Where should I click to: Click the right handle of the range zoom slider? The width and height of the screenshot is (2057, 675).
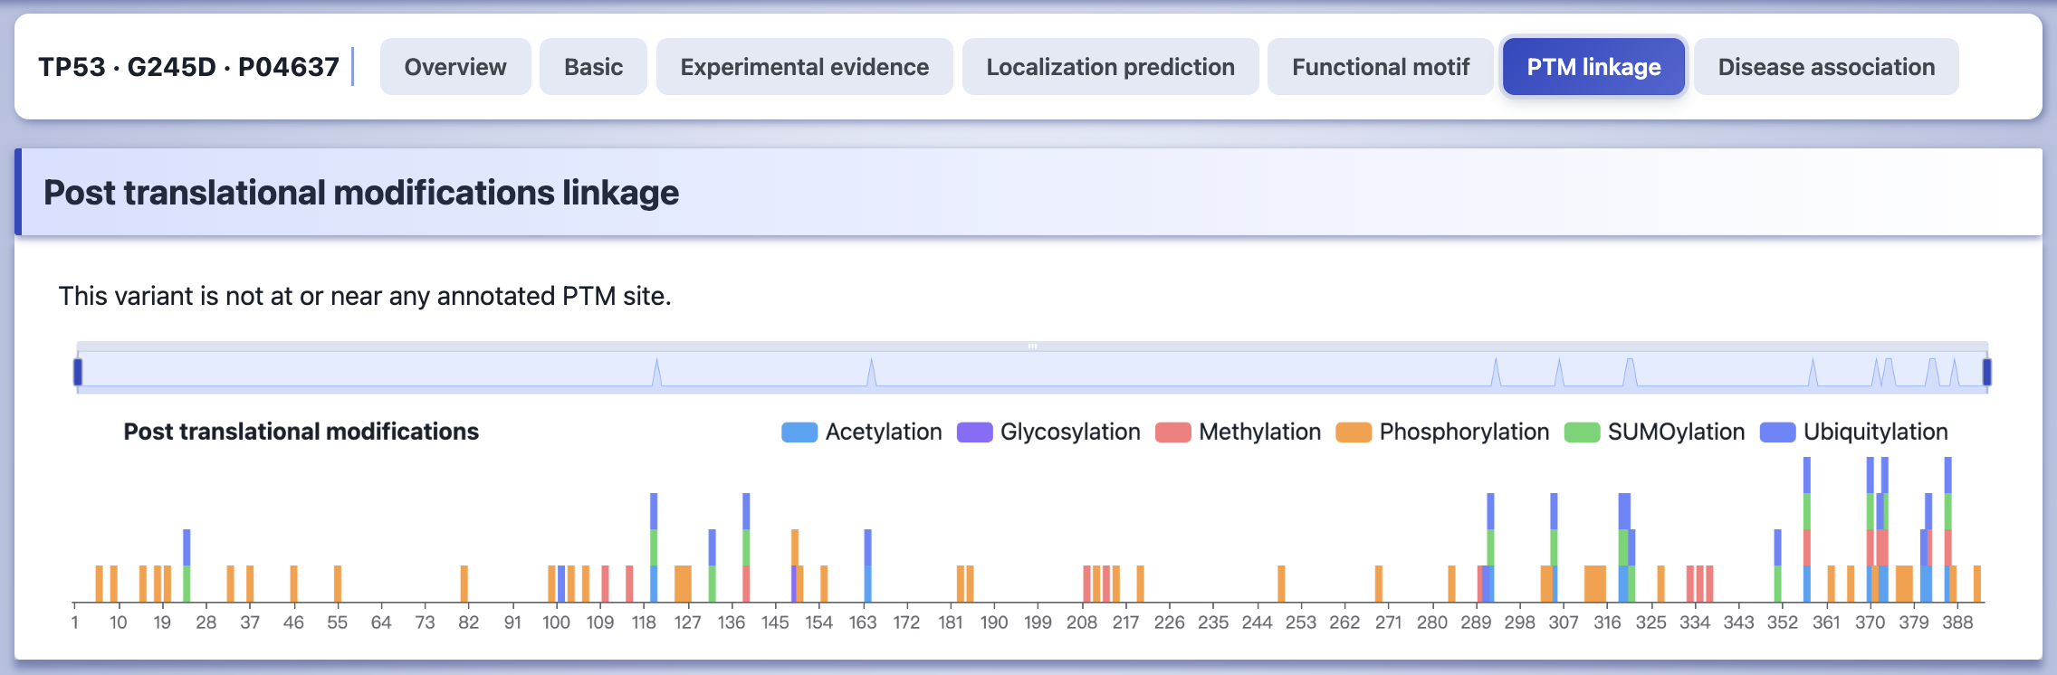point(1987,372)
